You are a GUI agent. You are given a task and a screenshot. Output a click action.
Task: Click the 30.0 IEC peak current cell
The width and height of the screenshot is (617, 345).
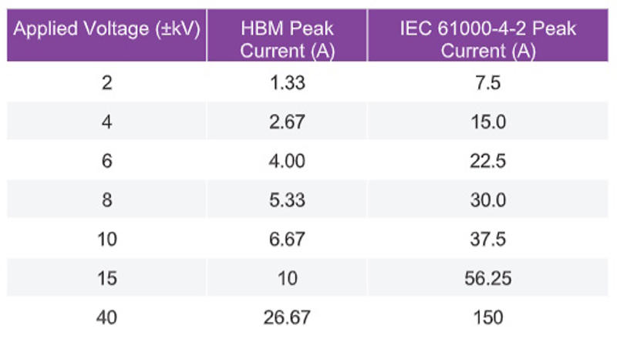tap(488, 200)
